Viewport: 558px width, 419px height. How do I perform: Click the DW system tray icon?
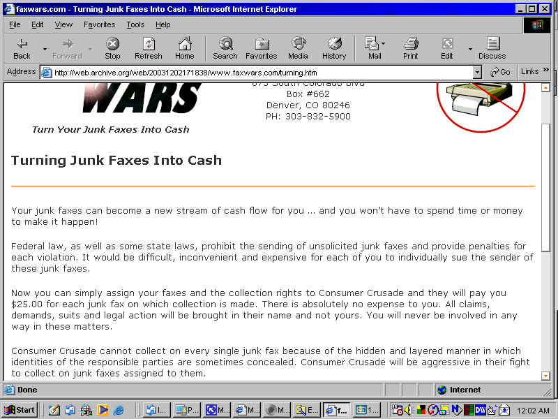(480, 410)
